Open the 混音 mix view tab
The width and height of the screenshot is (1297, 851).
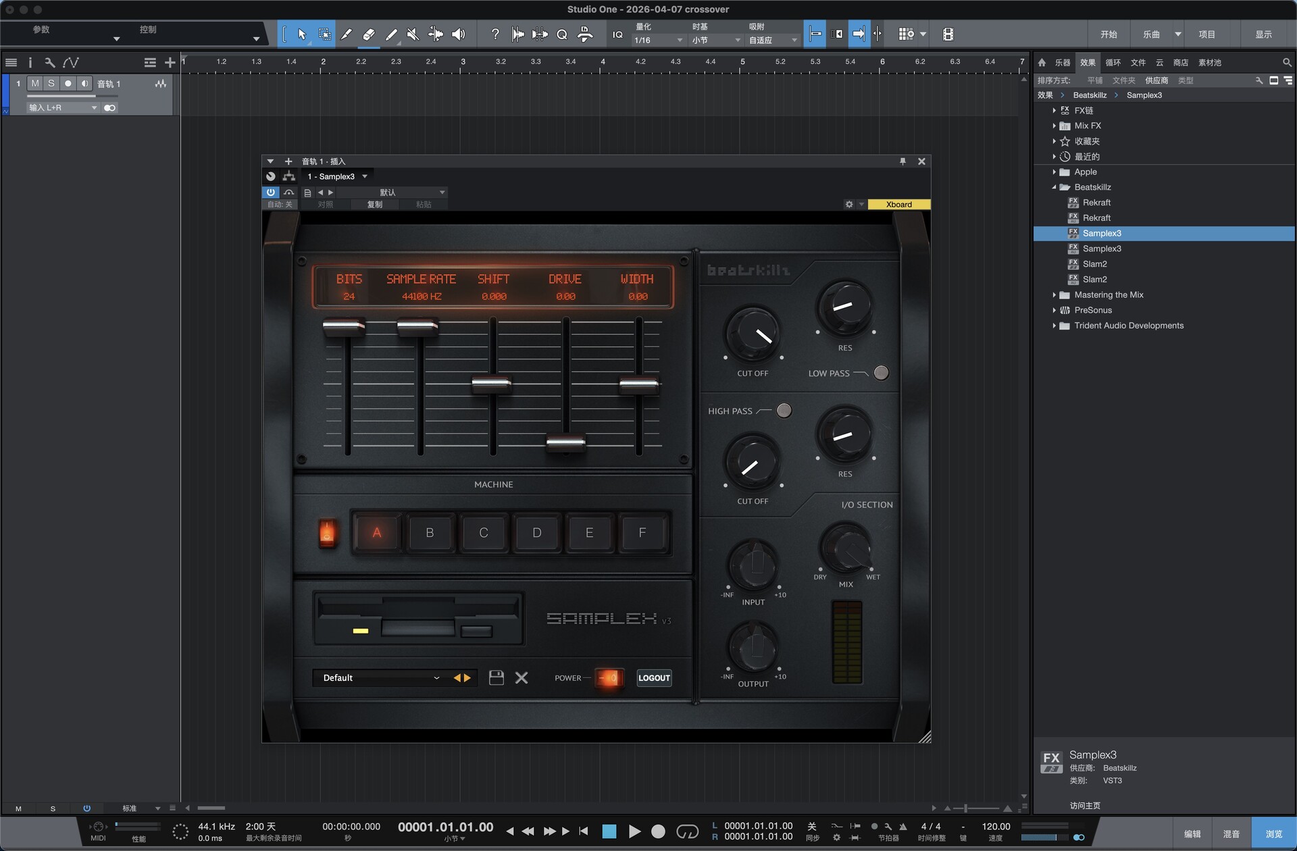(1231, 834)
